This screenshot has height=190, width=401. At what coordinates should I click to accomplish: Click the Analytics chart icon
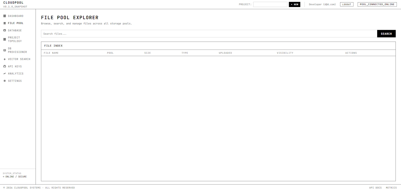point(5,73)
